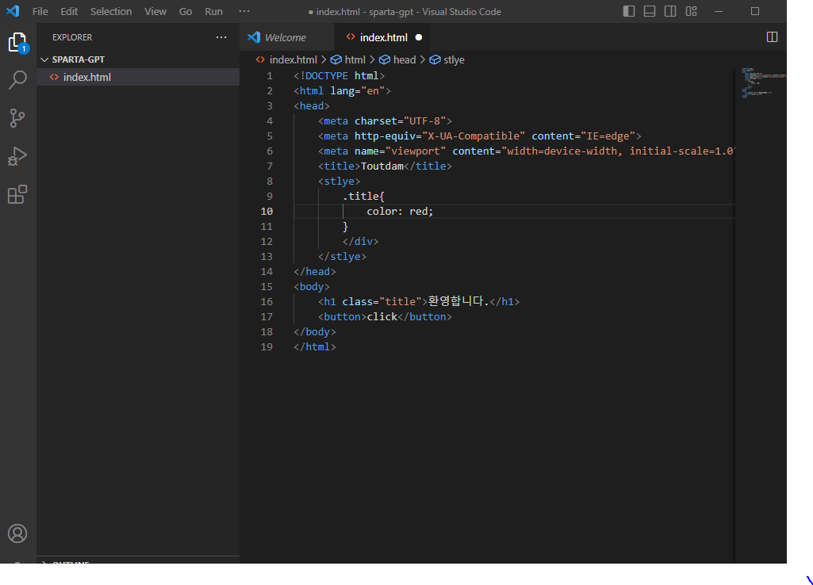
Task: Click stlye element in the breadcrumb
Action: (454, 59)
